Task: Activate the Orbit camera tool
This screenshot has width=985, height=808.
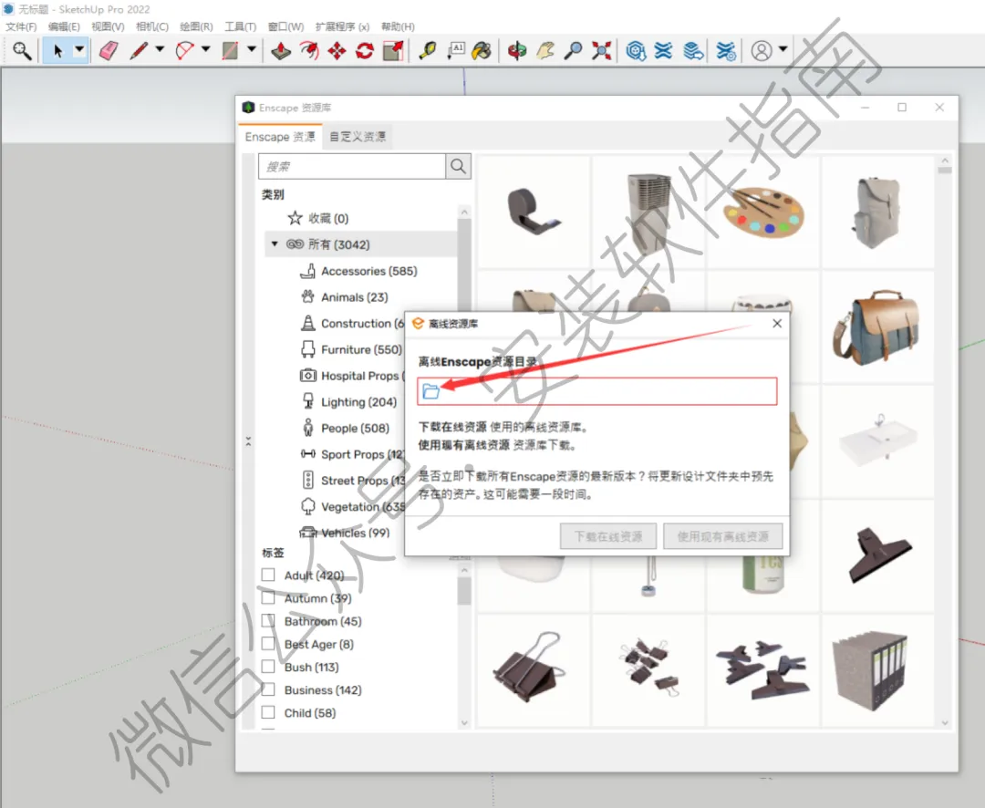Action: (517, 51)
